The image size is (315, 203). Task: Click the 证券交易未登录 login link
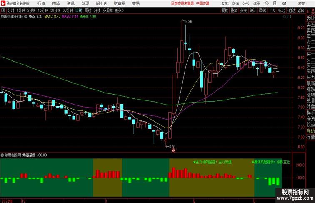pos(182,3)
